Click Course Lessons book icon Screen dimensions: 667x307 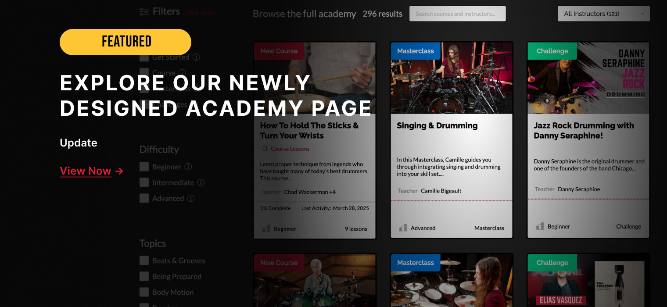pyautogui.click(x=265, y=149)
